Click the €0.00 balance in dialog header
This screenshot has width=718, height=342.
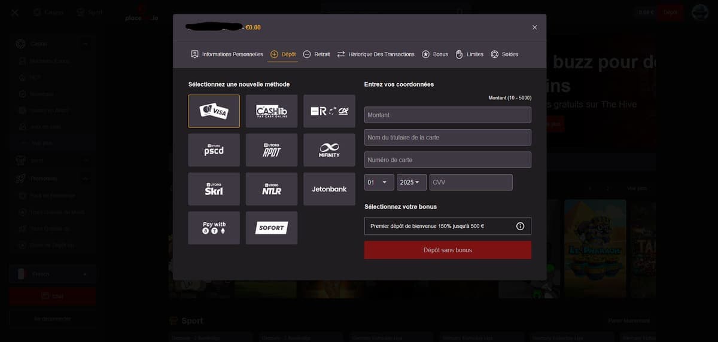pos(253,28)
